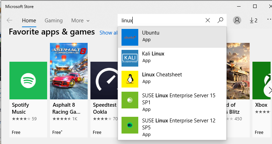This screenshot has height=144, width=272.
Task: Open the tank game Blitz artwork
Action: coord(238,71)
